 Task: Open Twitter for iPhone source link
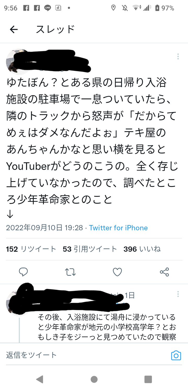pyautogui.click(x=118, y=228)
